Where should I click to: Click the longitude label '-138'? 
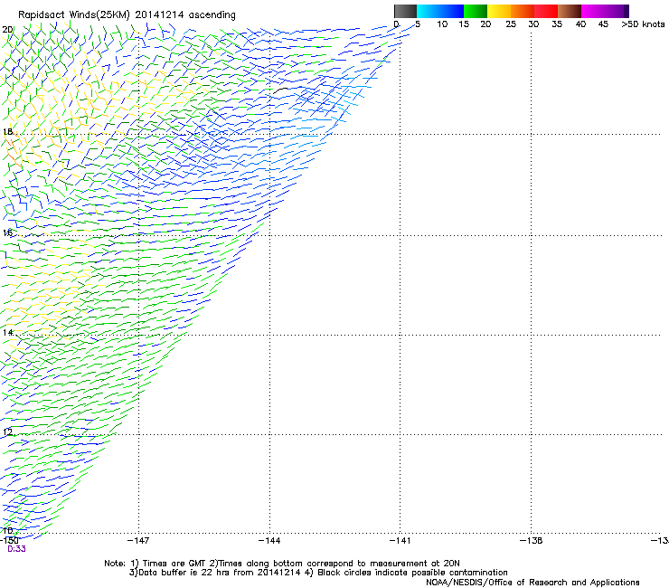pos(532,541)
